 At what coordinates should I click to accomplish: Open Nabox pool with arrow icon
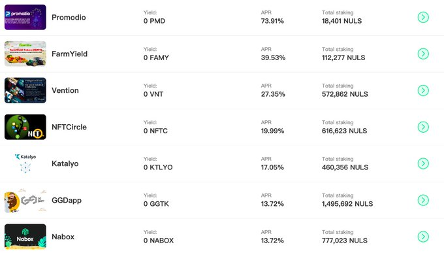click(x=423, y=237)
